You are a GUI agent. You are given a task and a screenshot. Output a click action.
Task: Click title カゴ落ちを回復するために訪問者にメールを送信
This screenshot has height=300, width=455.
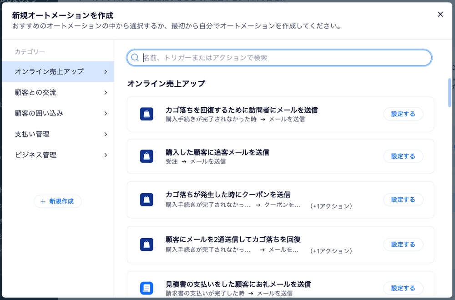242,110
